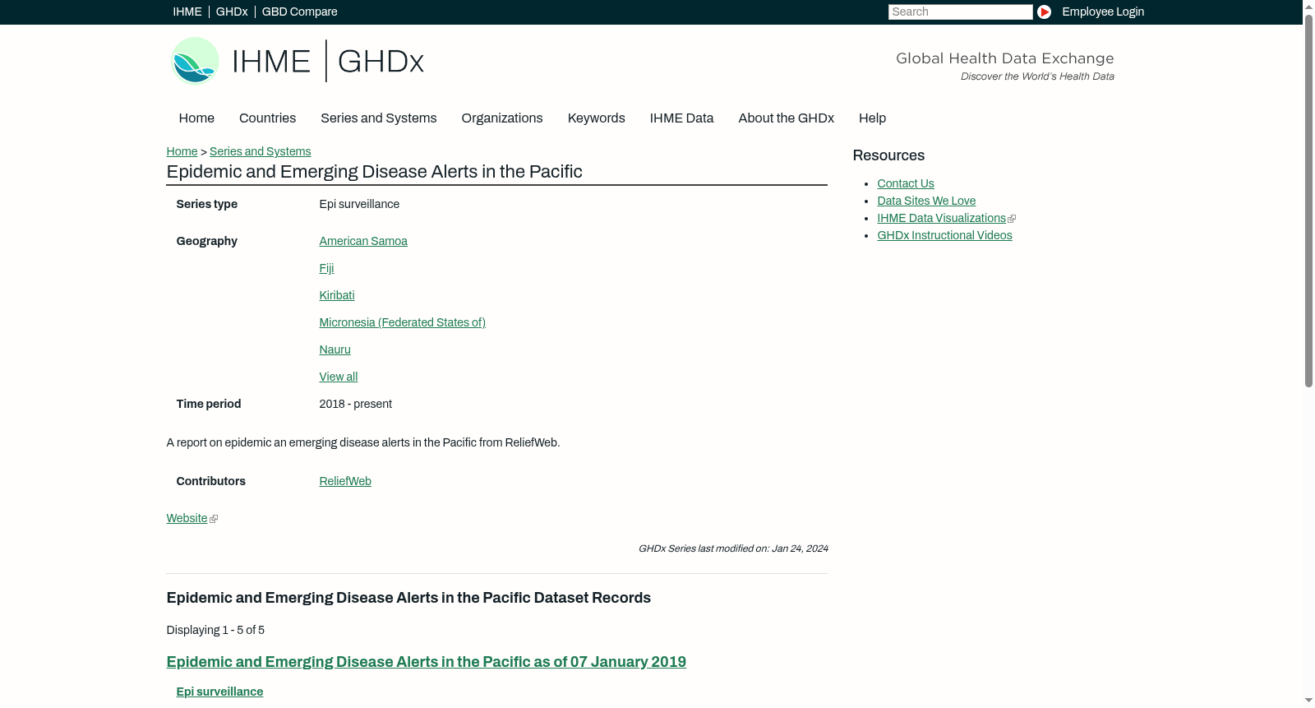Click the red search submit arrow icon
Screen dimensions: 1315x708
click(1044, 12)
